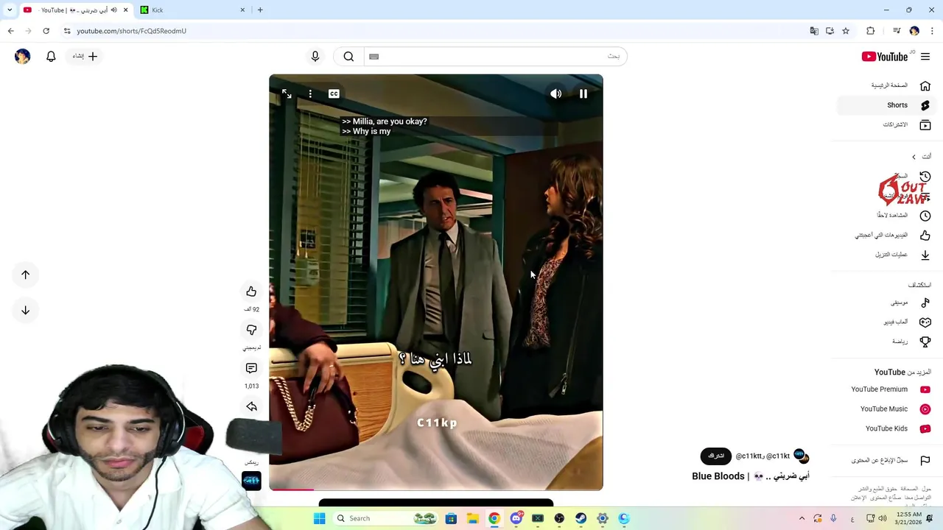Go to YouTube home via the logo
Screen dimensions: 943x530
[885, 57]
